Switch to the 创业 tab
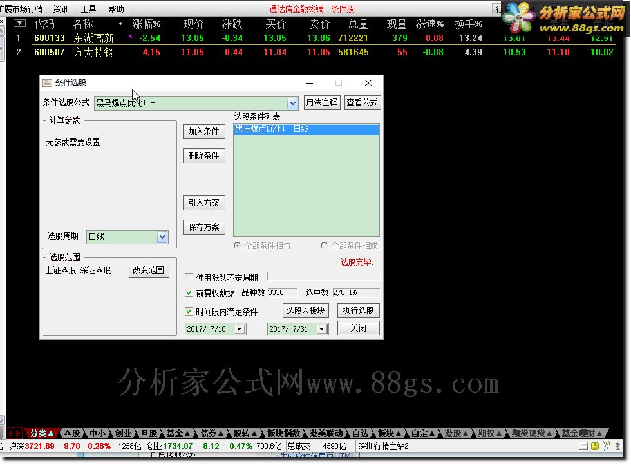The image size is (631, 464). [x=123, y=433]
